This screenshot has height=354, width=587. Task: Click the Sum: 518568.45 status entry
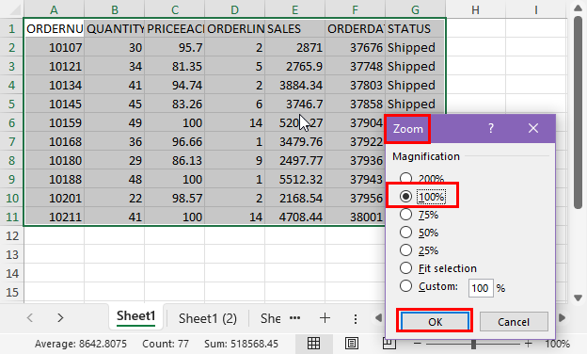pos(241,344)
